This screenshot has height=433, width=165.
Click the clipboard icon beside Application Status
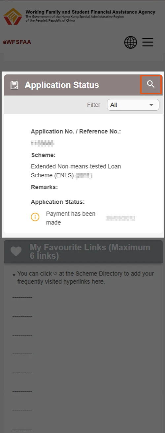[x=15, y=85]
